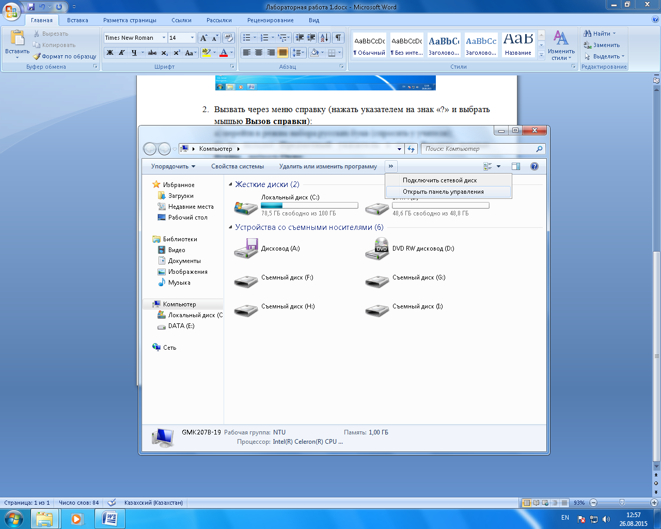Switch to Print Layout view in status bar
The height and width of the screenshot is (529, 661).
(527, 503)
